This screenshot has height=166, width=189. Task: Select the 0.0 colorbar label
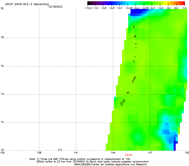pos(176,8)
